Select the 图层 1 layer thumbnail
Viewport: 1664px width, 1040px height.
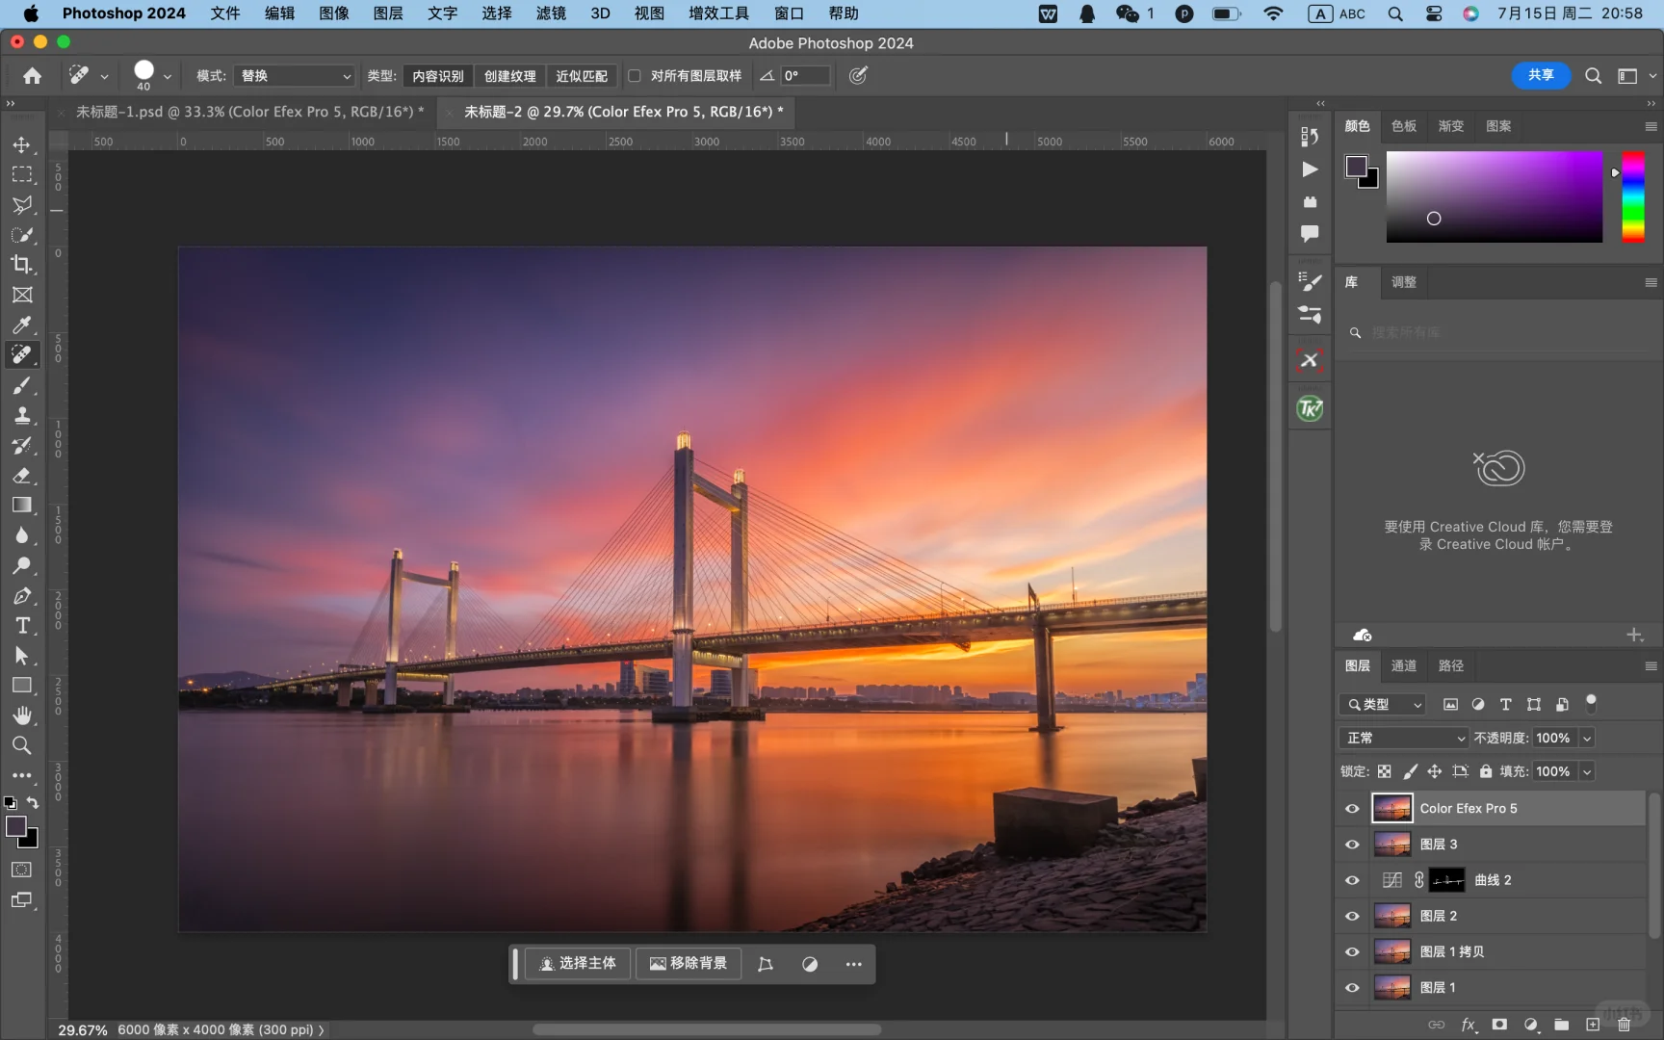pyautogui.click(x=1392, y=987)
